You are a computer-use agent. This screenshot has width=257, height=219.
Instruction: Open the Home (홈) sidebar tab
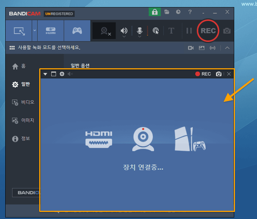(x=19, y=66)
